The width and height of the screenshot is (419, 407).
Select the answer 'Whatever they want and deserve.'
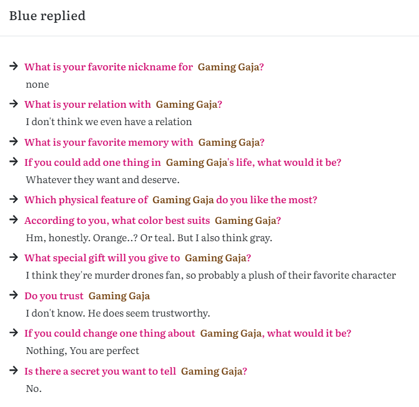103,180
